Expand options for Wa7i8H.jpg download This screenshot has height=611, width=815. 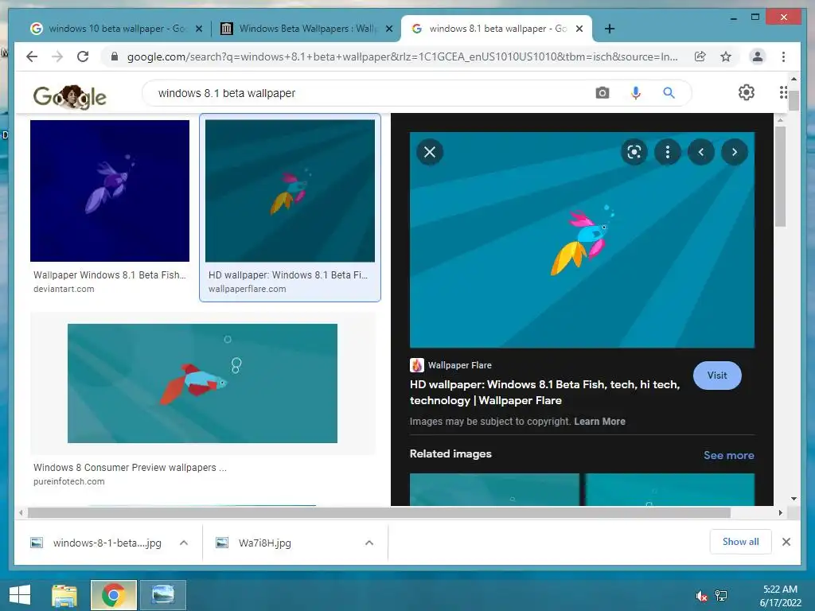click(x=369, y=543)
